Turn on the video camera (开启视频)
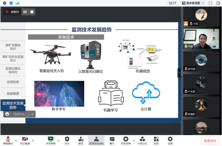This screenshot has width=222, height=146. tap(25, 140)
